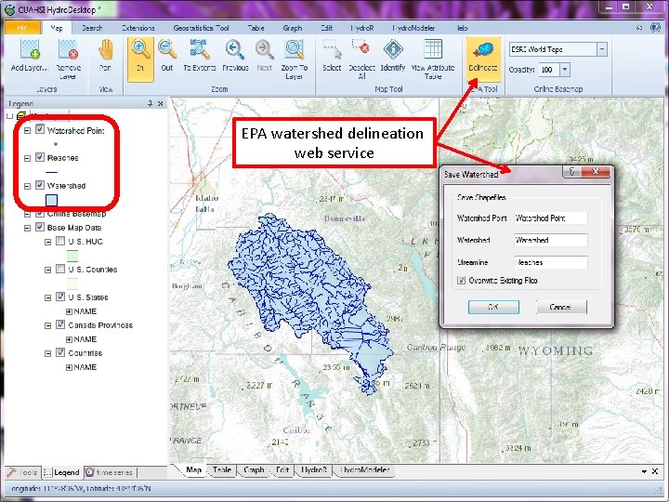The height and width of the screenshot is (502, 669).
Task: Collapse Base Map Data group
Action: click(27, 228)
